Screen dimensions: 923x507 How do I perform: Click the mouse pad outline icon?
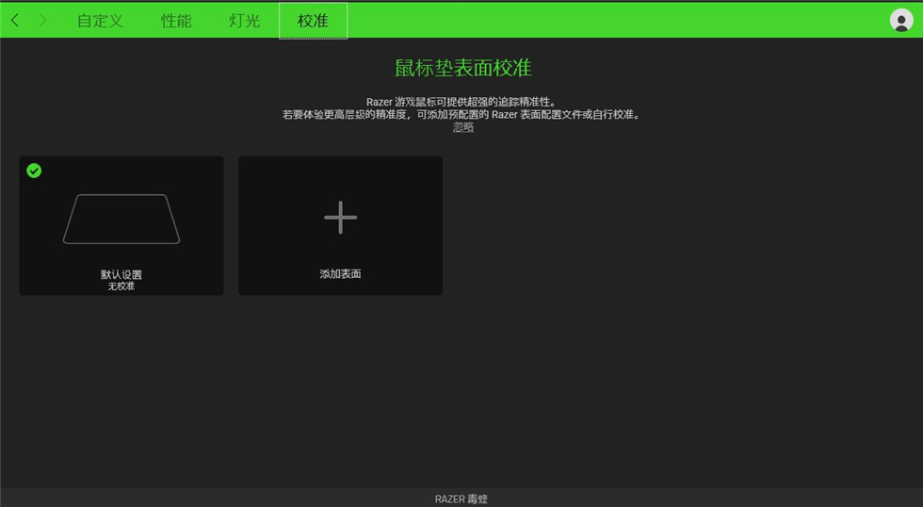[x=121, y=219]
